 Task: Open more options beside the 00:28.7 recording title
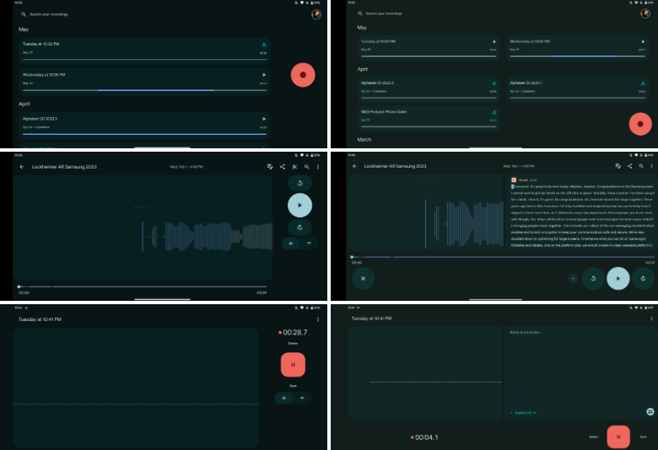point(318,319)
